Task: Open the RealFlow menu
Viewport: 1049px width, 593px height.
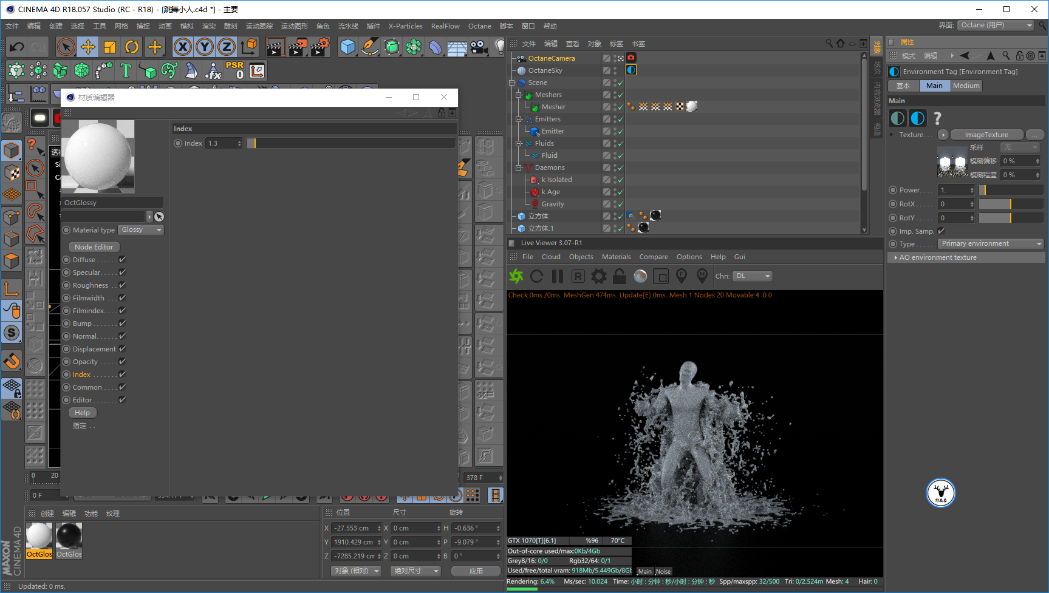Action: (x=445, y=26)
